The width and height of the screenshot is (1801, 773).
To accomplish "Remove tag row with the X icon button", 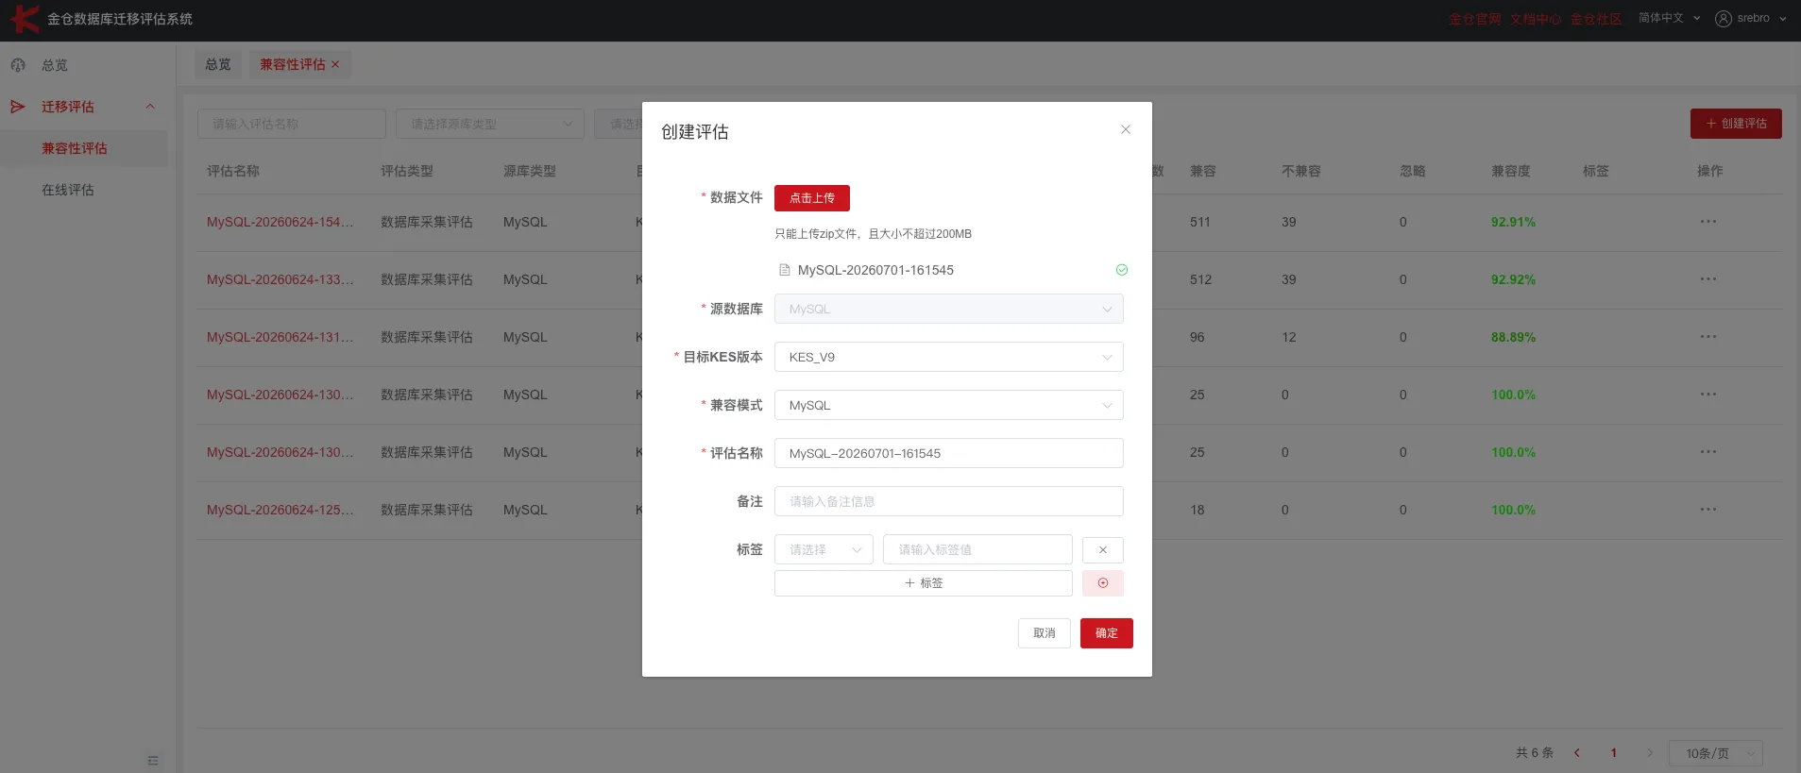I will click(1102, 549).
